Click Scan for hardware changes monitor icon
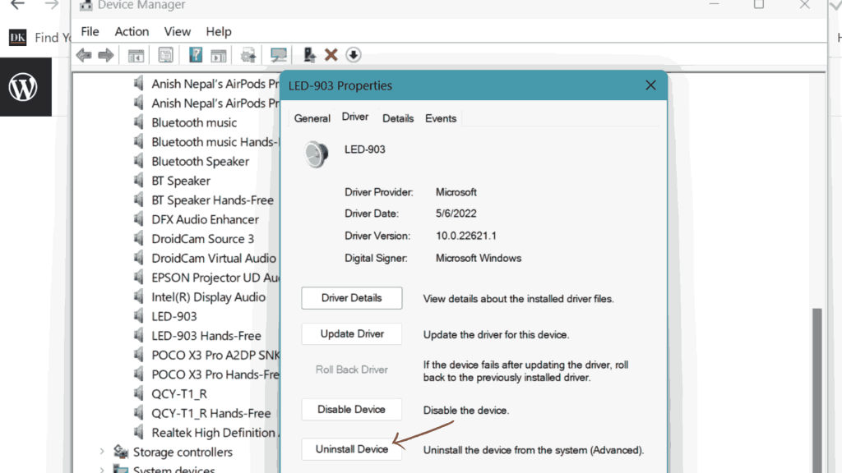The image size is (842, 473). click(x=278, y=55)
